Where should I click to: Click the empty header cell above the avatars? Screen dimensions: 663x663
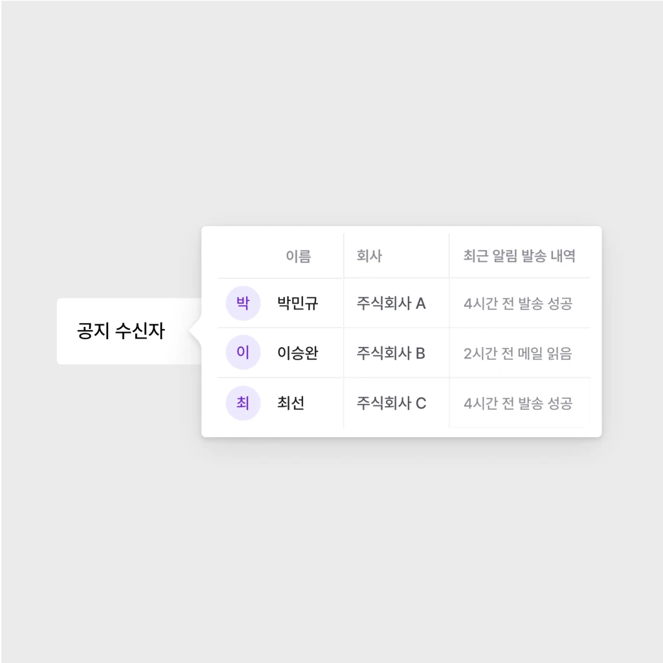(243, 255)
